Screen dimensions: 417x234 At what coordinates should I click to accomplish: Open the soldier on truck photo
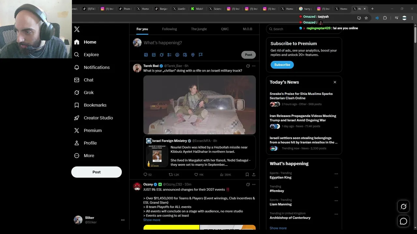[199, 105]
